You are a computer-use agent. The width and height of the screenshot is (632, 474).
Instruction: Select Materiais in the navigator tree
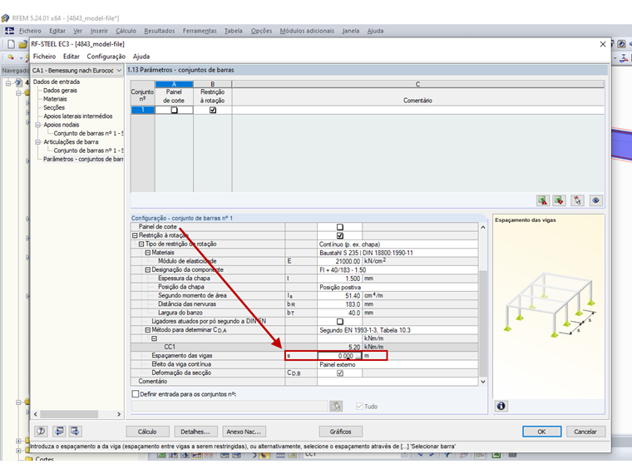tap(55, 99)
